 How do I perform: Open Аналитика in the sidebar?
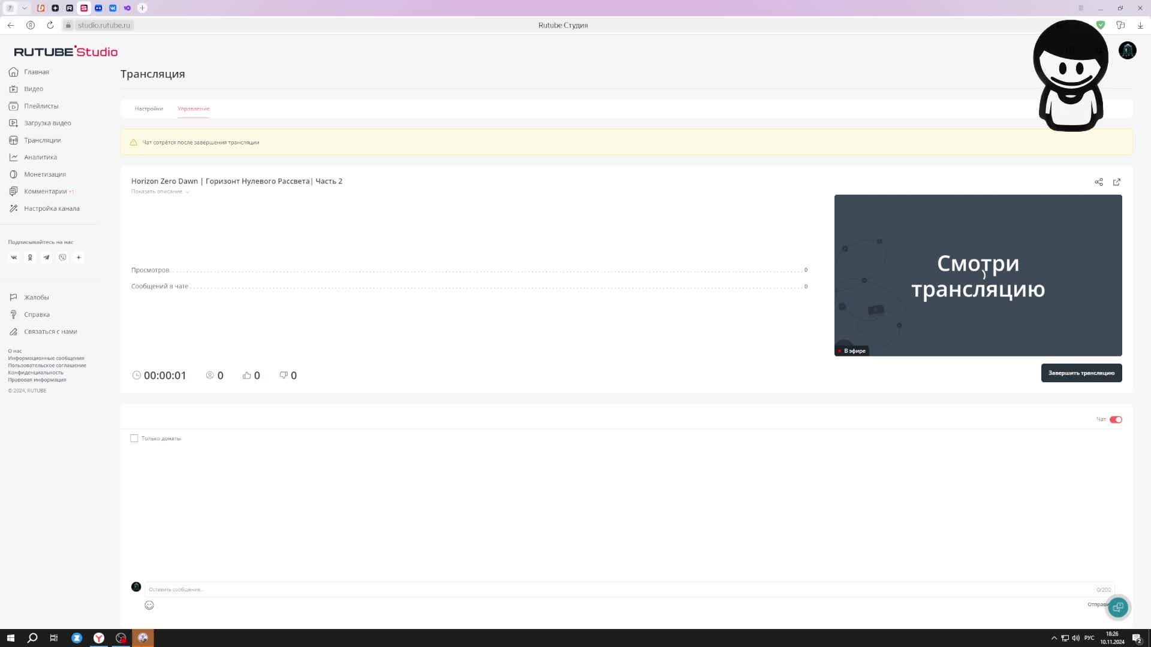pyautogui.click(x=40, y=157)
